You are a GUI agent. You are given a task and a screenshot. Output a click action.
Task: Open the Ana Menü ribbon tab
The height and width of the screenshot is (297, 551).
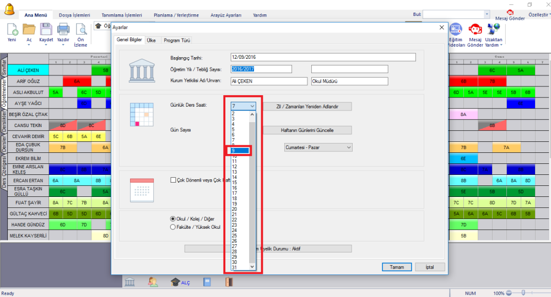[35, 15]
